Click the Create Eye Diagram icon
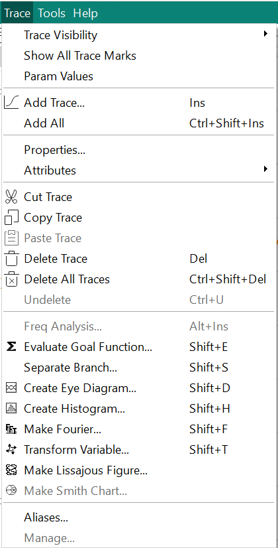Viewport: 278px width, 548px height. click(11, 388)
